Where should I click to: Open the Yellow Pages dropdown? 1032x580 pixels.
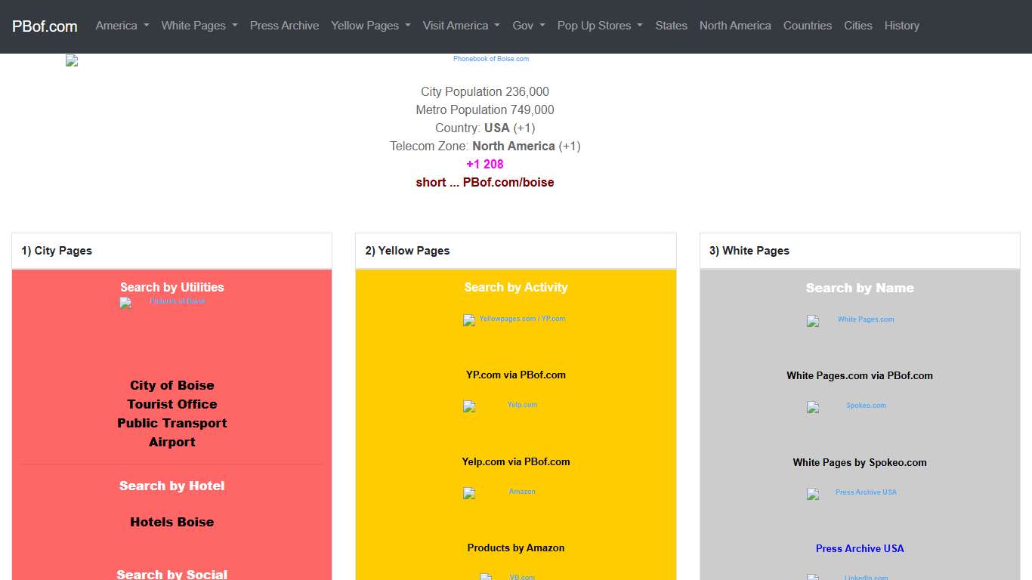pos(370,25)
